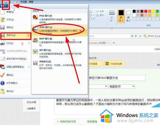This screenshot has height=125, width=160.
Task: Close the print screen_360百科 tab
Action: (108, 43)
